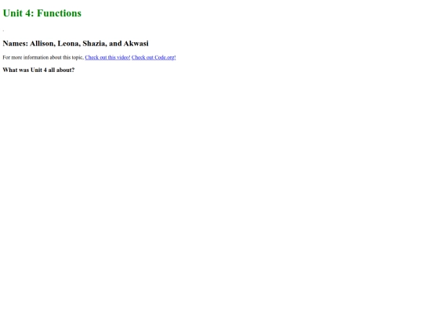The width and height of the screenshot is (423, 317).
Task: Click the 'For more information about this topic' text
Action: point(43,57)
